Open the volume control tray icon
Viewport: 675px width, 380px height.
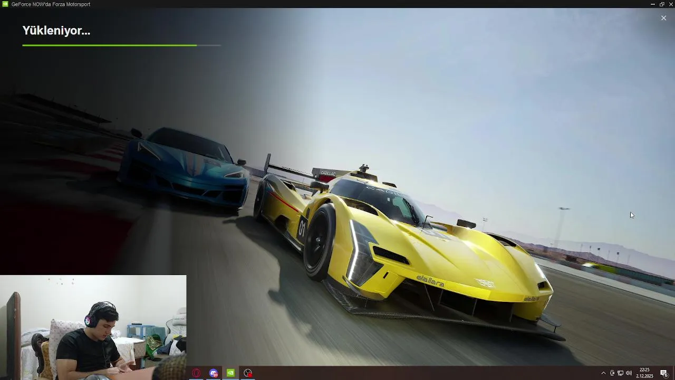(629, 373)
